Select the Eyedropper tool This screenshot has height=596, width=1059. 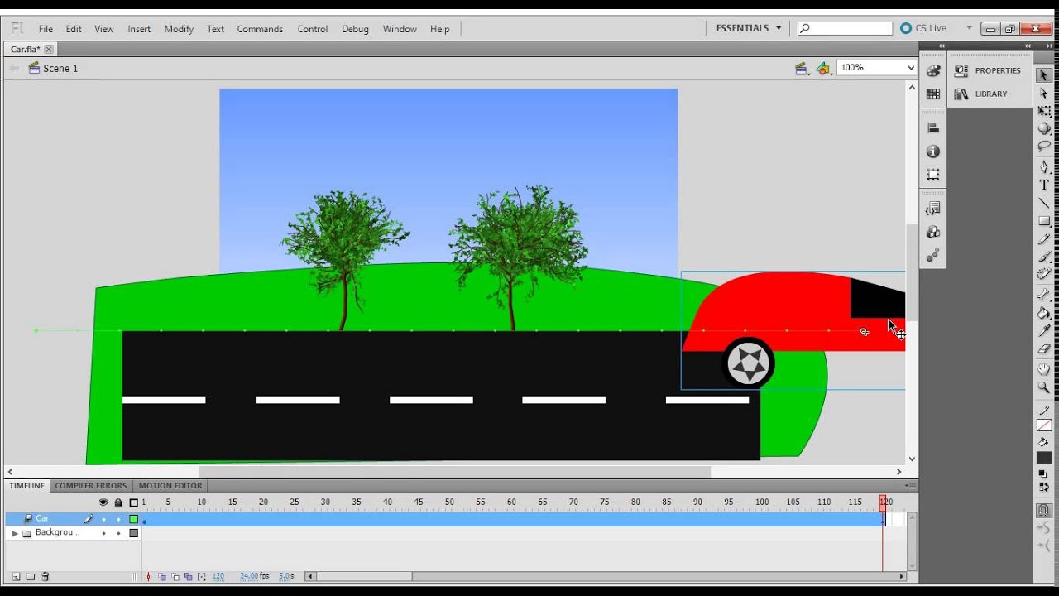pos(1044,331)
